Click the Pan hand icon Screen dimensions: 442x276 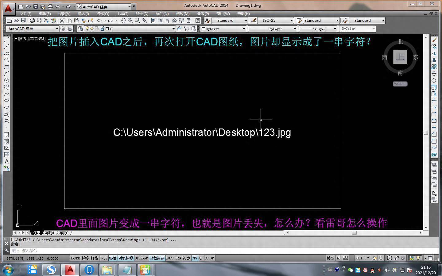pos(123,21)
